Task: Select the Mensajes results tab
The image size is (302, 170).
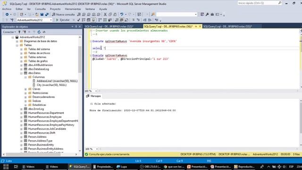Action: click(x=93, y=96)
